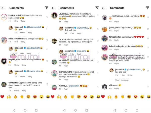Open fareastfarhan's profile picture
Viewport: 151px width, 113px height.
[105, 38]
